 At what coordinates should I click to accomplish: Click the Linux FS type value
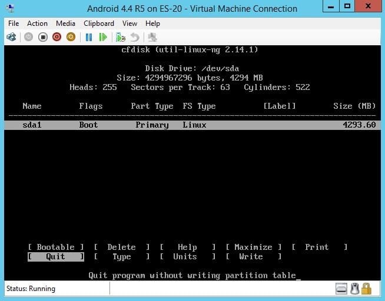194,125
